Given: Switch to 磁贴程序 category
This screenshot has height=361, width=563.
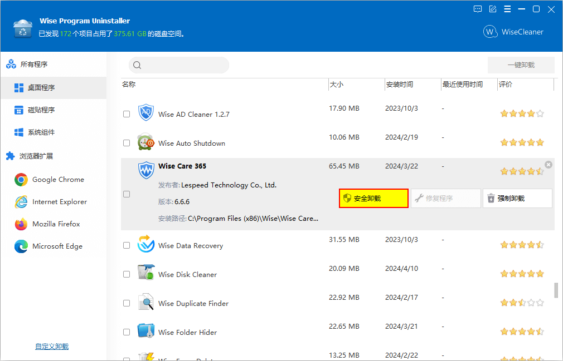Looking at the screenshot, I should point(54,110).
